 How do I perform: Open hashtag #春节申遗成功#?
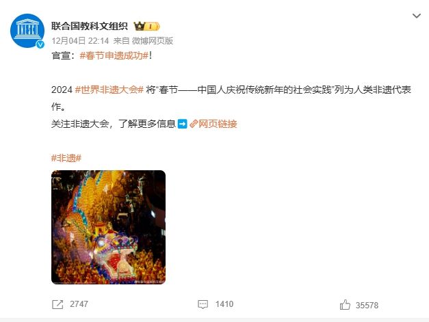click(x=114, y=56)
